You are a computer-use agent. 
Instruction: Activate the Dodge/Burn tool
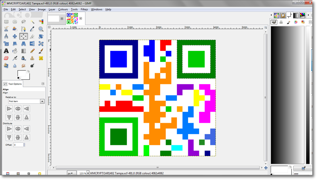32,66
